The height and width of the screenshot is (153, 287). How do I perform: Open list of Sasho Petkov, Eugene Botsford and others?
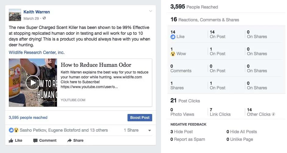coord(64,130)
